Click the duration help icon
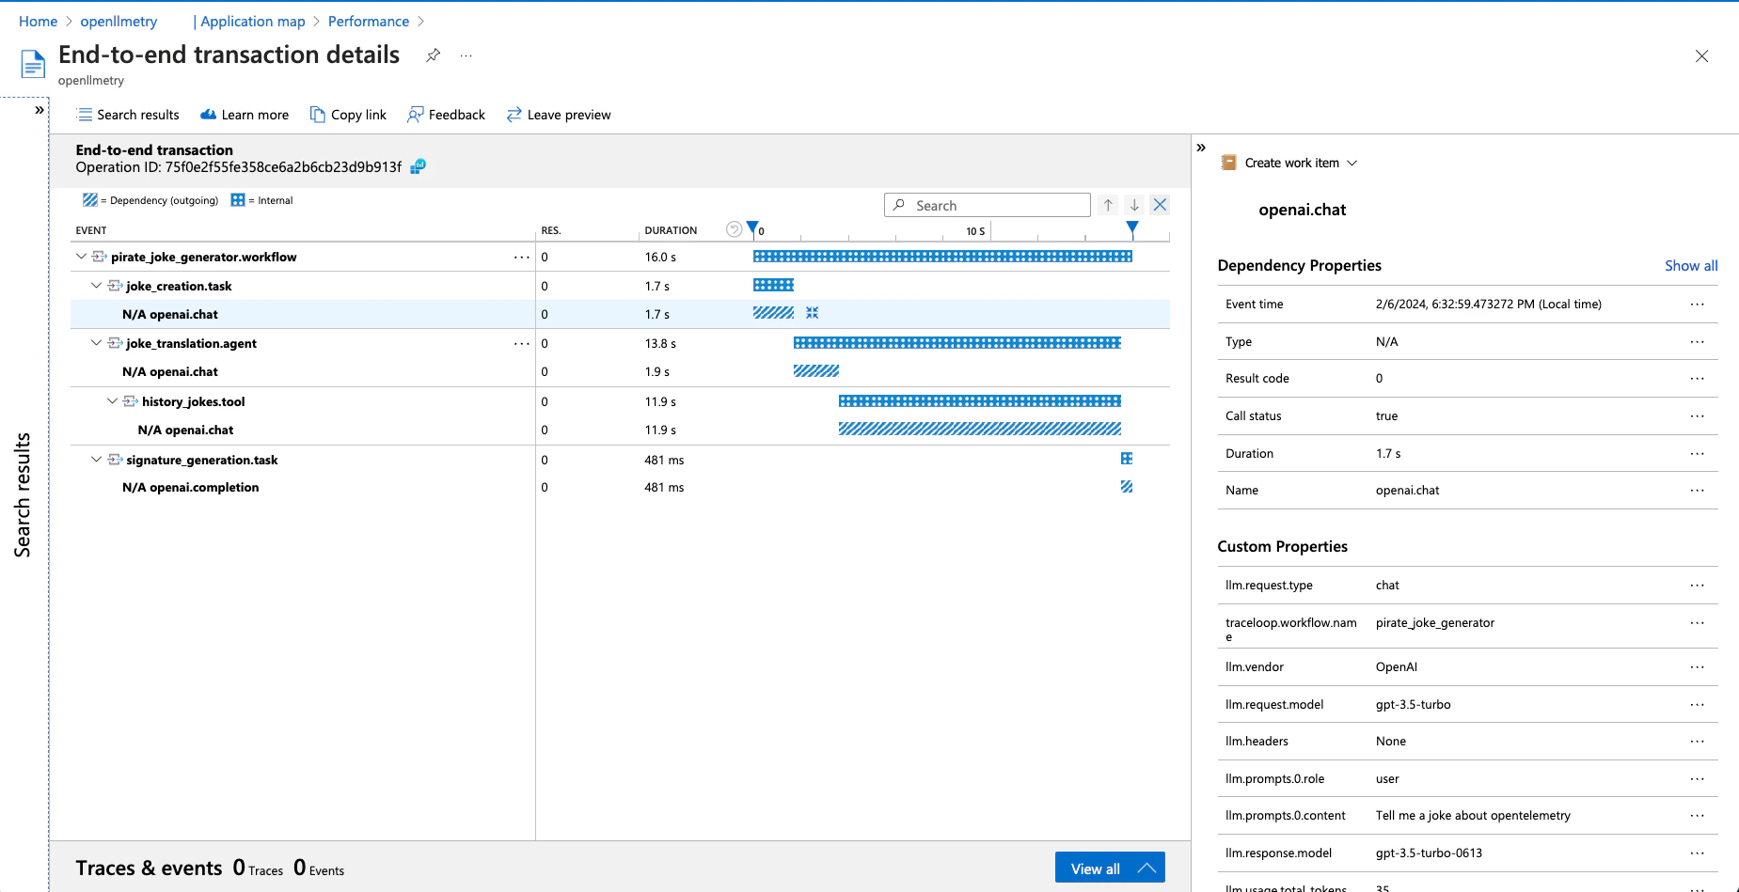 pyautogui.click(x=734, y=229)
